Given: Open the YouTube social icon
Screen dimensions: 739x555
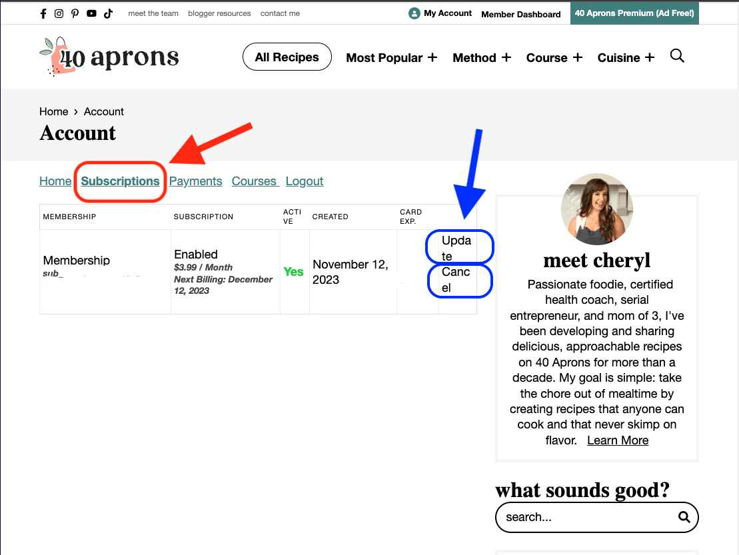Looking at the screenshot, I should (91, 14).
